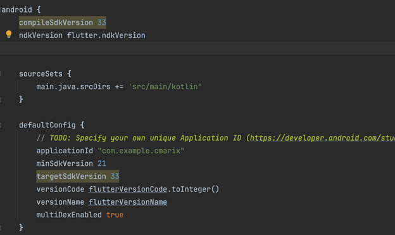Click the highlighted targetSdkVersion text

[x=72, y=176]
